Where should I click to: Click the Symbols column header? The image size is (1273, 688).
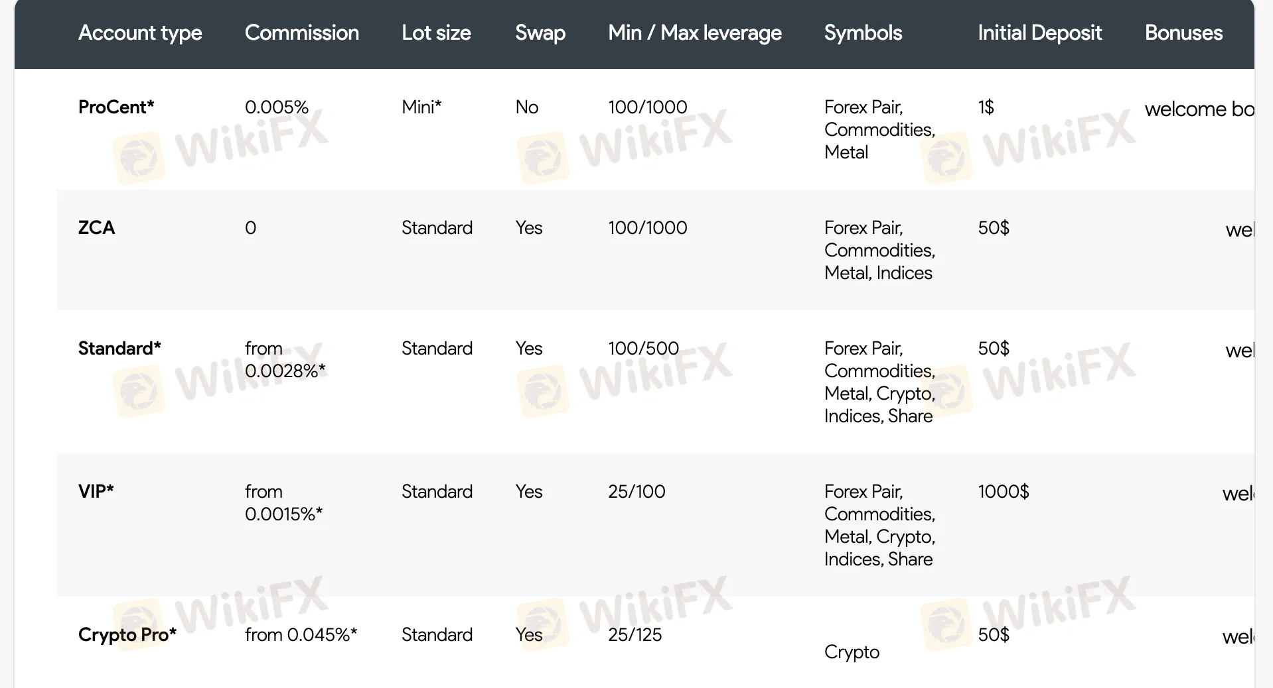(x=863, y=33)
